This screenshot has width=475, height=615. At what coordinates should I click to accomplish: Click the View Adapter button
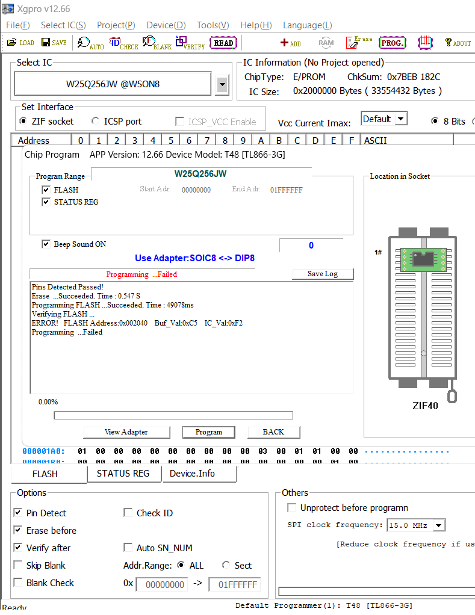[126, 432]
